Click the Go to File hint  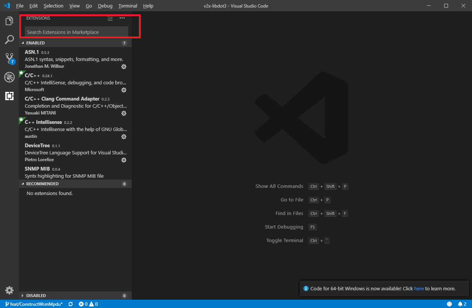(292, 200)
